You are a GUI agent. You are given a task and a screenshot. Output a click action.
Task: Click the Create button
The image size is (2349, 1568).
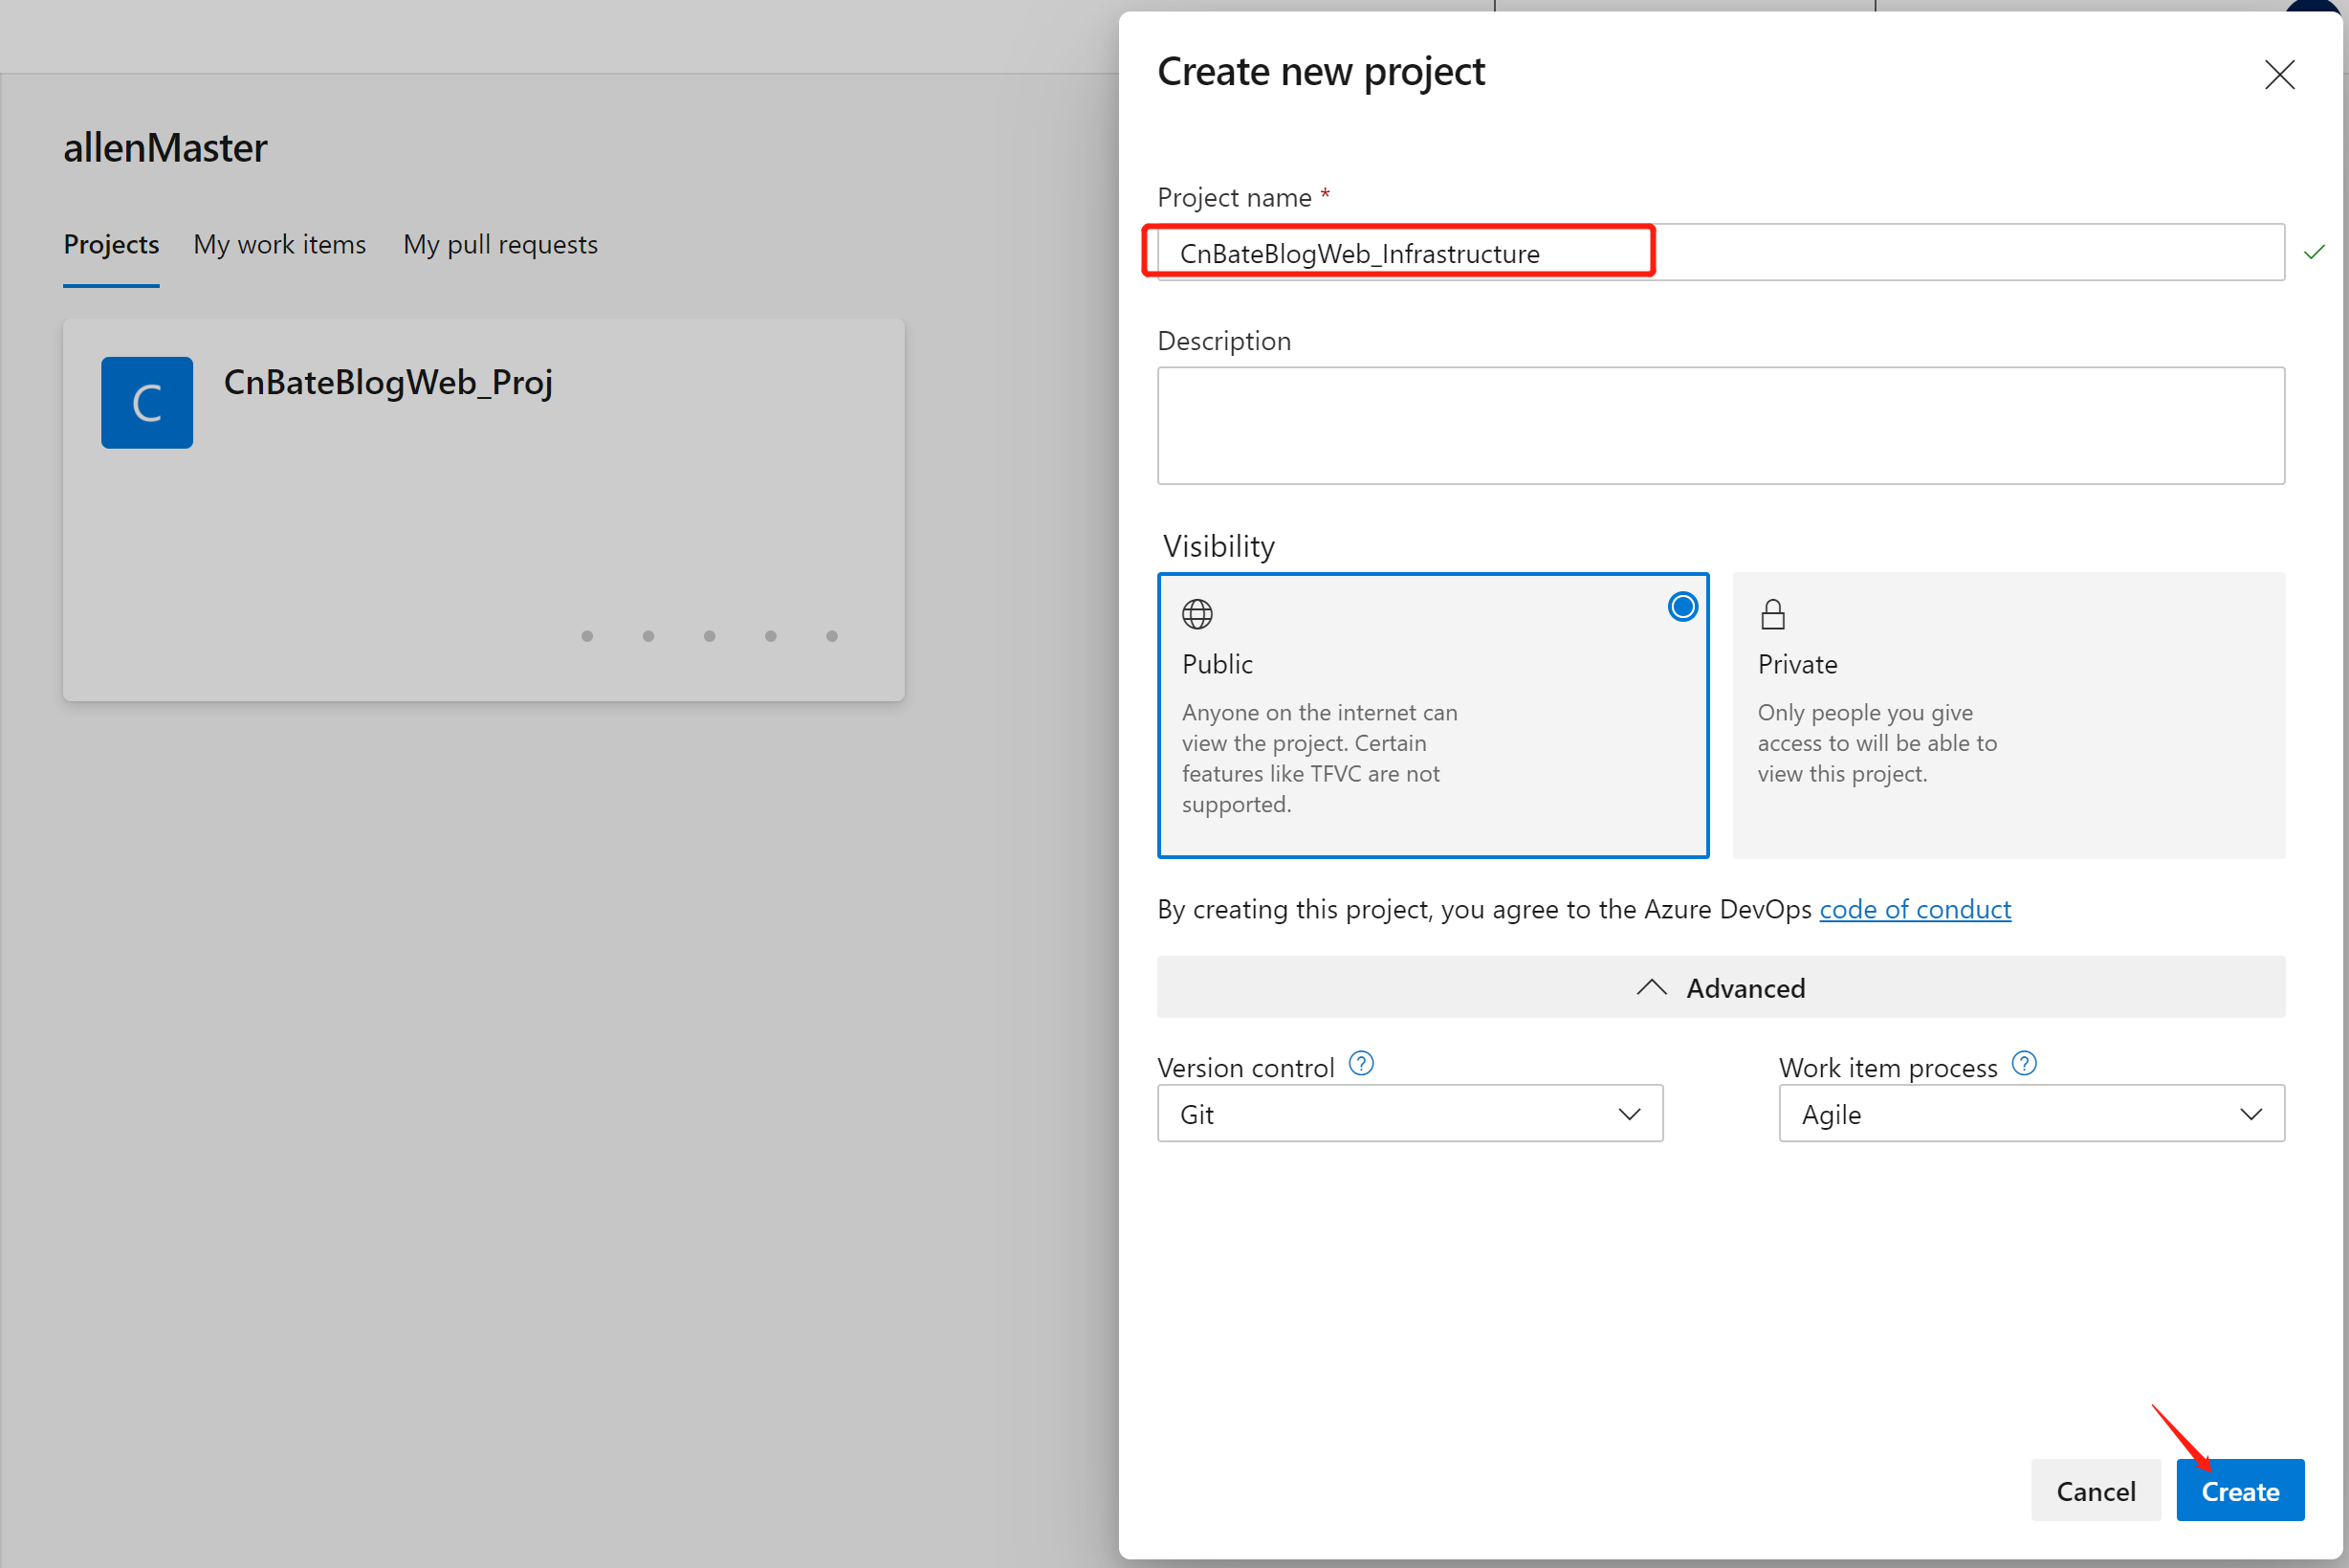pos(2240,1491)
